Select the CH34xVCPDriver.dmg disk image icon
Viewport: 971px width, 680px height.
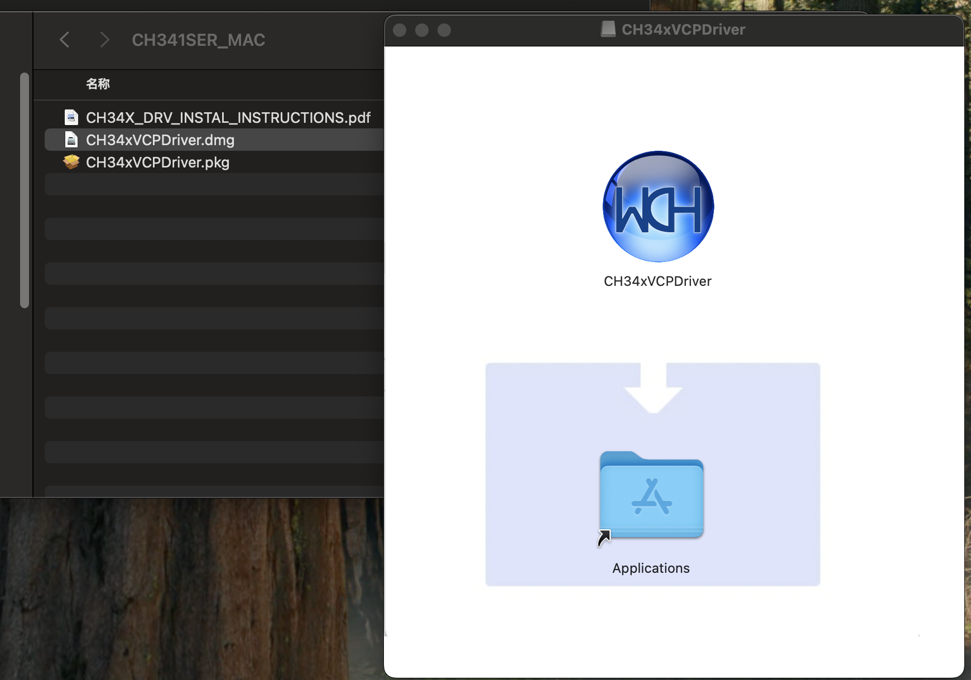pyautogui.click(x=71, y=140)
